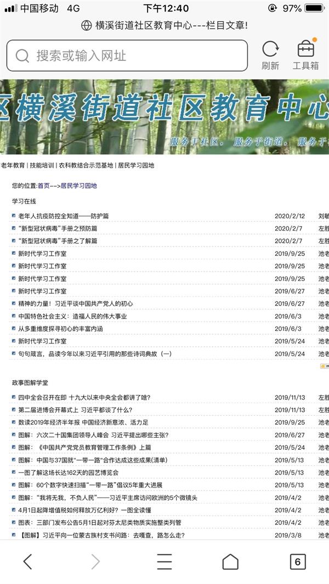The width and height of the screenshot is (329, 584).
Task: Open 一图了解这场长达162天的园艺博览会 link
Action: 68,472
